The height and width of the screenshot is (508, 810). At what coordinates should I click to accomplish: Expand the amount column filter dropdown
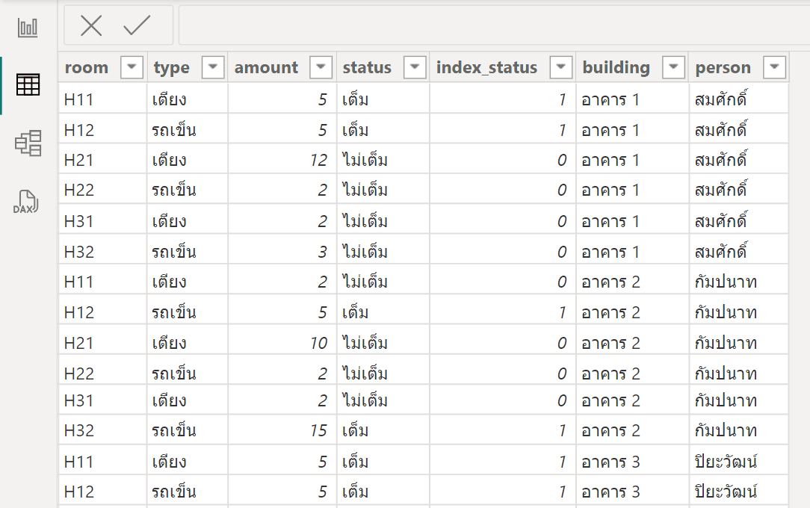click(x=321, y=67)
